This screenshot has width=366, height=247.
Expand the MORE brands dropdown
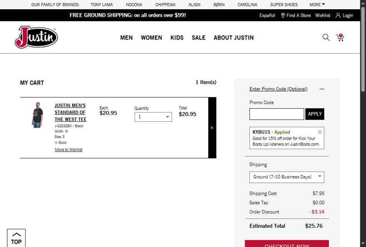tap(317, 5)
